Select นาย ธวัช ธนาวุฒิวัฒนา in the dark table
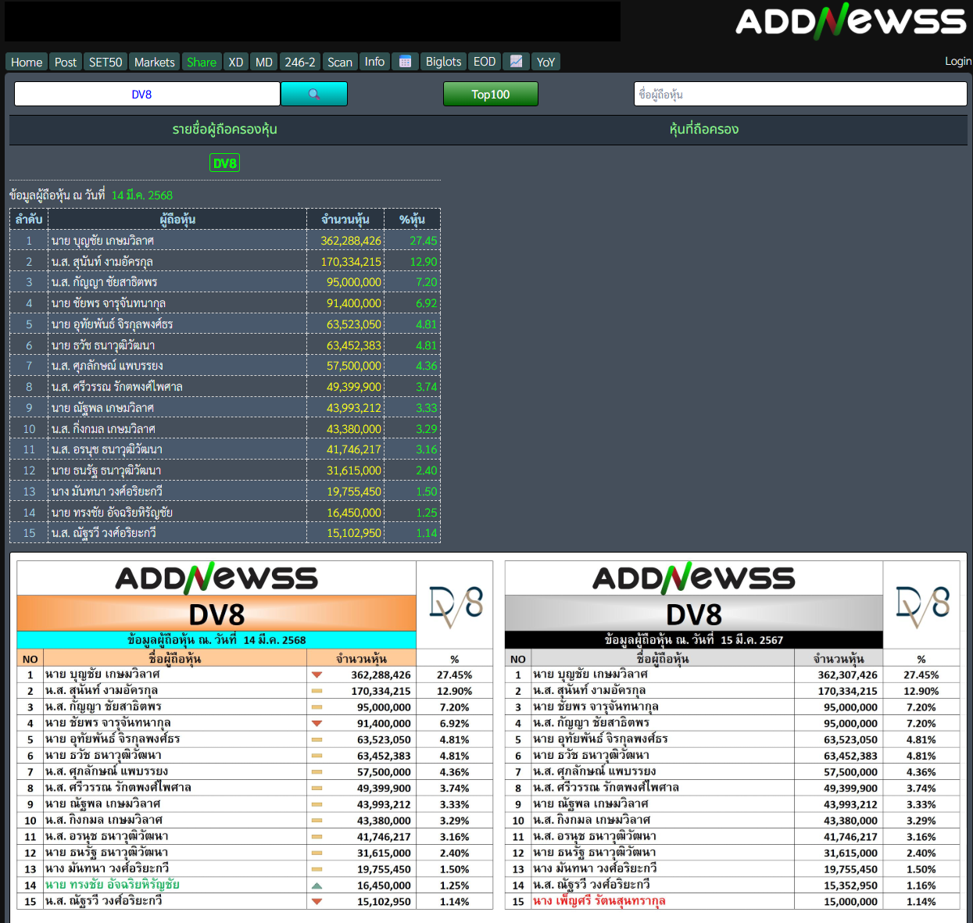Screen dimensions: 973x923 click(x=103, y=345)
